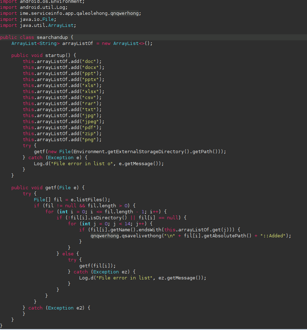Click the "fil.length > 0" condition
307x330 pixels.
point(107,206)
